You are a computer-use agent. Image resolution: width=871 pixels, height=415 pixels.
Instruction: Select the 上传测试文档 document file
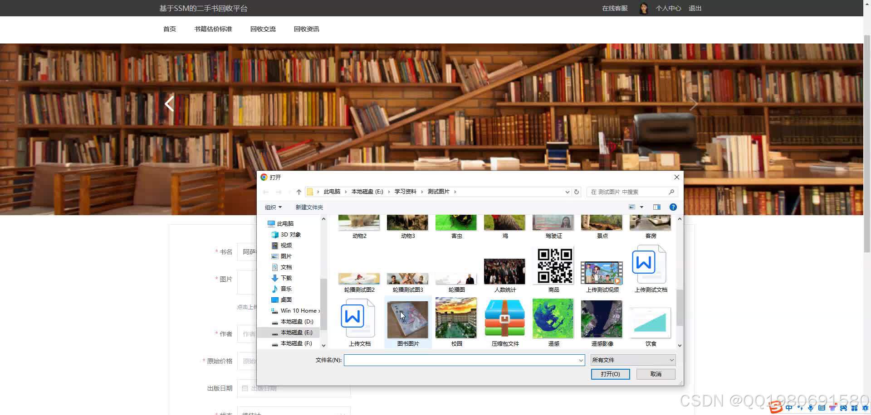coord(651,269)
